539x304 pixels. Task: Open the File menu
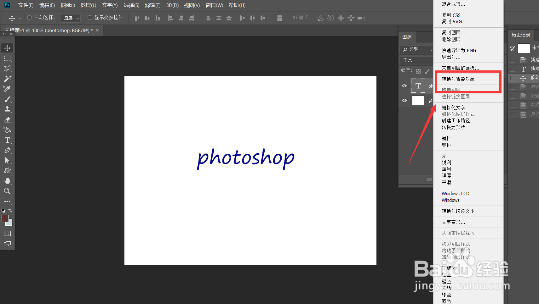26,5
